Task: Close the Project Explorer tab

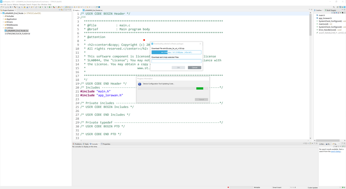Action: coord(15,10)
